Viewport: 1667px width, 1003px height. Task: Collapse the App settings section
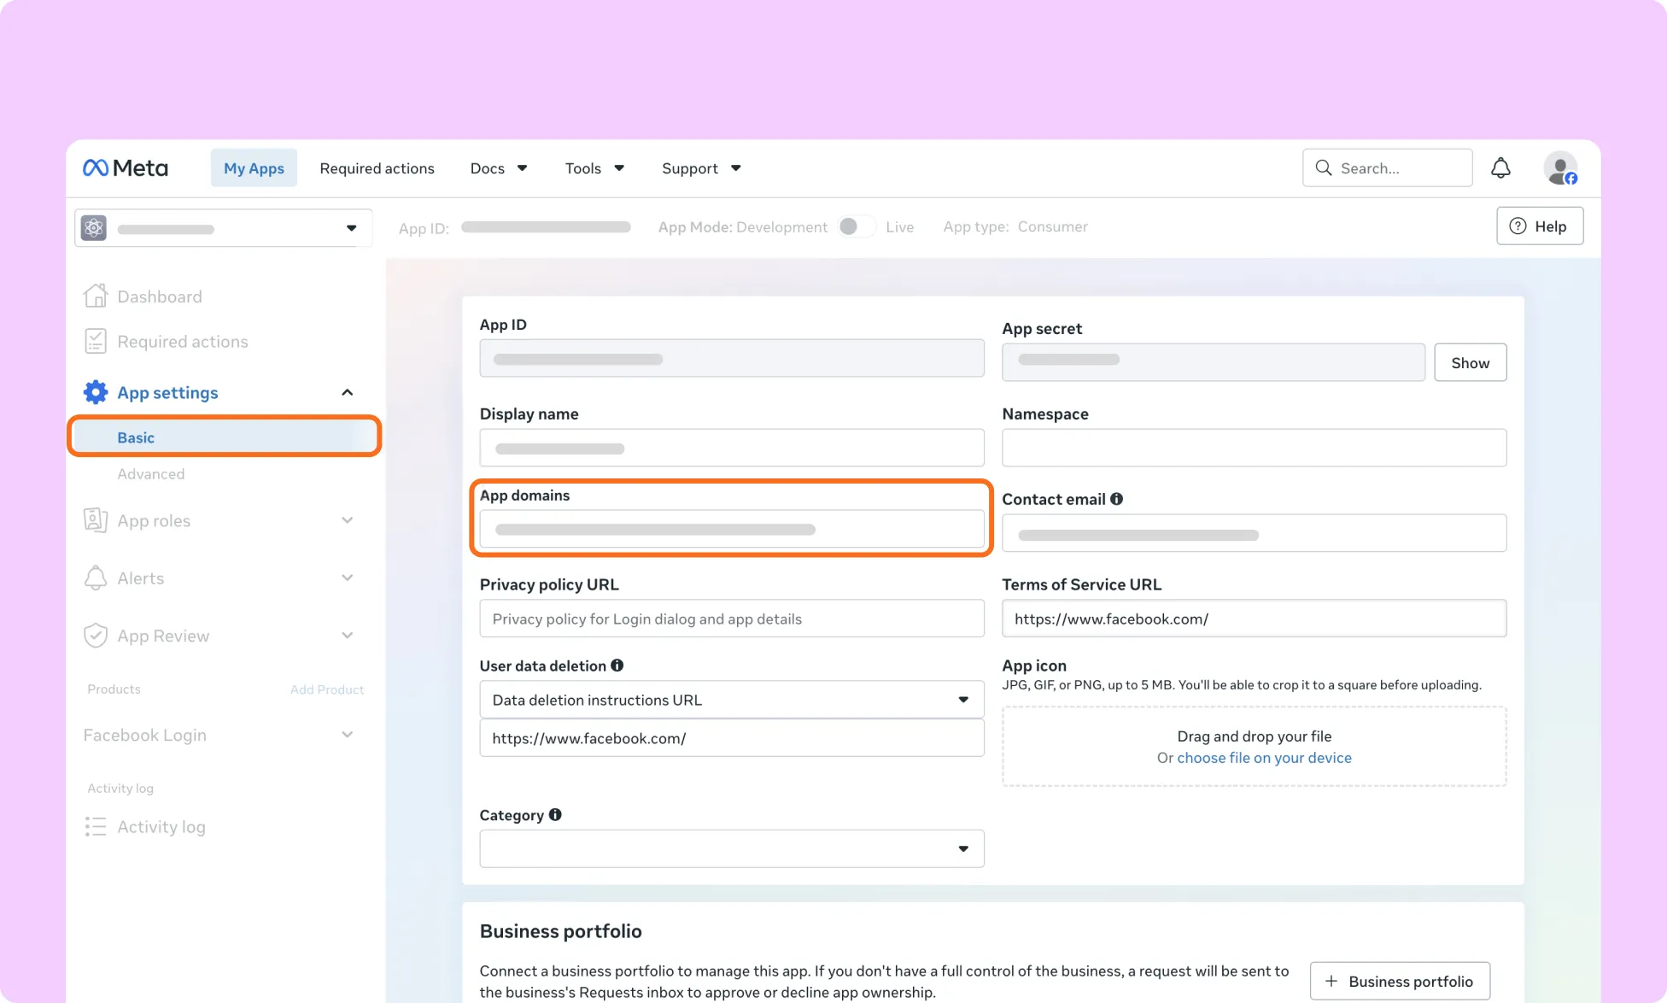click(348, 392)
